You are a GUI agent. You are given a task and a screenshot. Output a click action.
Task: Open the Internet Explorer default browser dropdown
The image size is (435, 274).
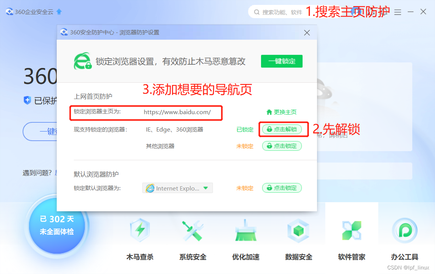(x=177, y=188)
